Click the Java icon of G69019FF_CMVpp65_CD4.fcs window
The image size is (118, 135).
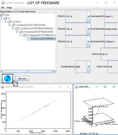(x=2, y=87)
